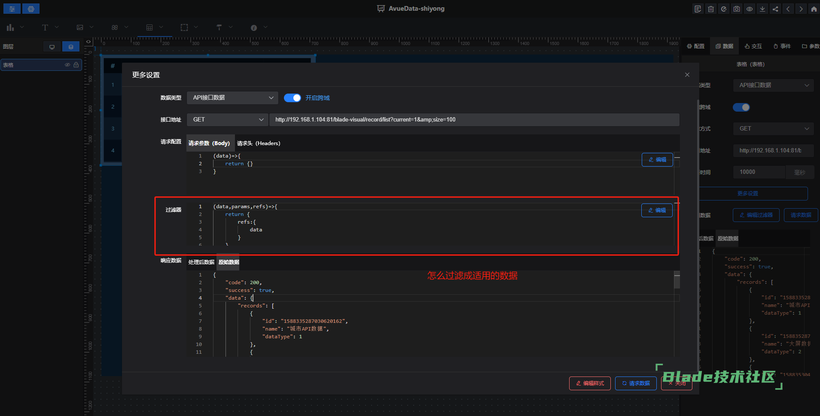
Task: Click the trash delete icon in top toolbar
Action: 711,9
